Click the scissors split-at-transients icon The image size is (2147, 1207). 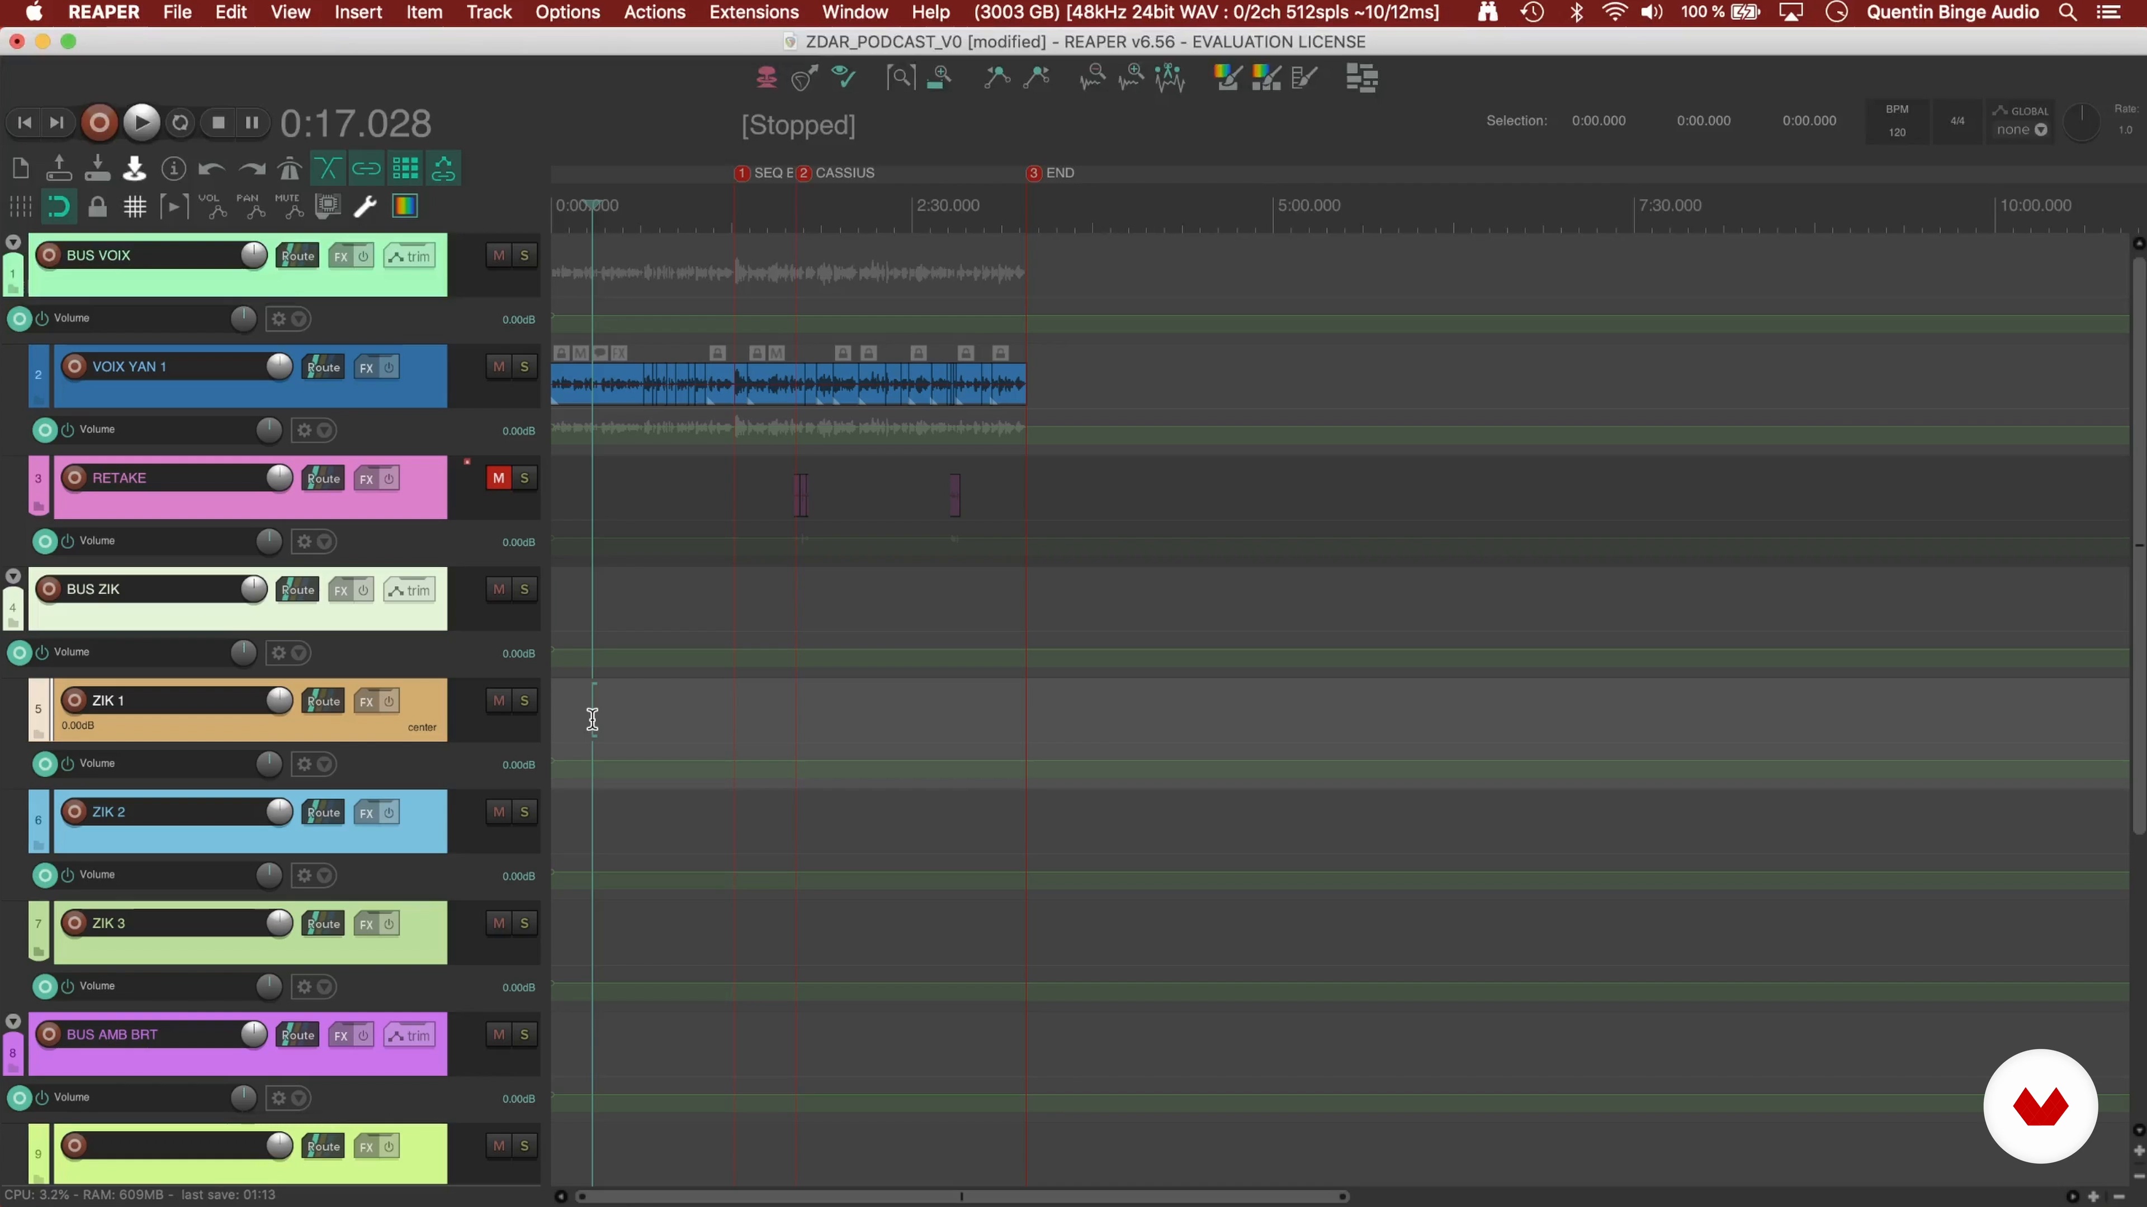coord(1170,78)
